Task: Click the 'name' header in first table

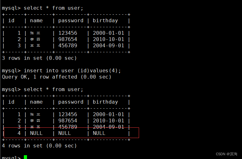Action: point(36,21)
